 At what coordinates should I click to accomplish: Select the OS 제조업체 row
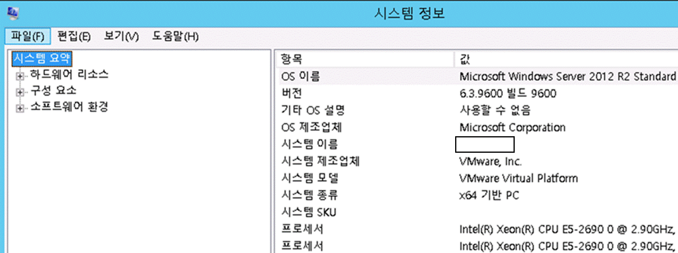(477, 127)
